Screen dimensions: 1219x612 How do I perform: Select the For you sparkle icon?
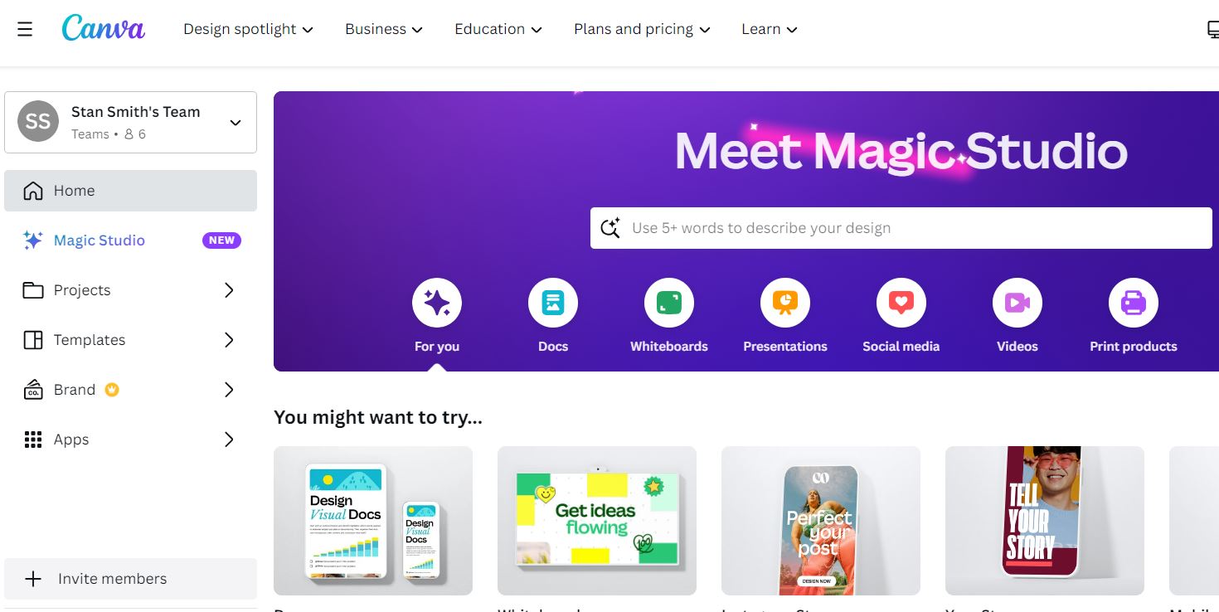(x=437, y=303)
